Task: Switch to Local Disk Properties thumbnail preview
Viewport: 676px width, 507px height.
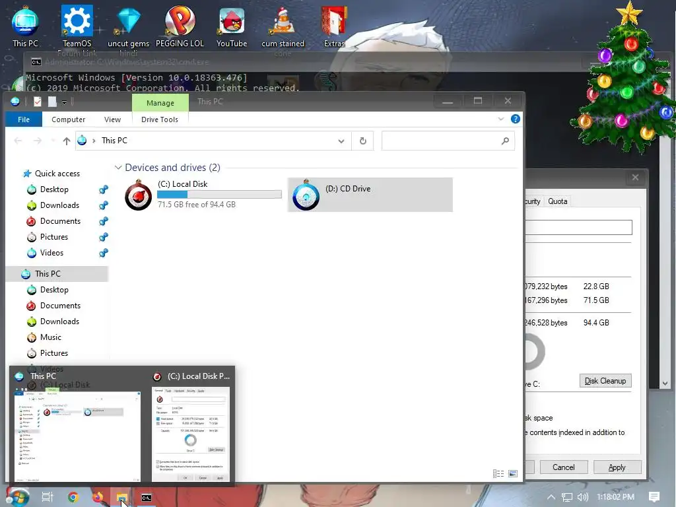Action: (191, 433)
